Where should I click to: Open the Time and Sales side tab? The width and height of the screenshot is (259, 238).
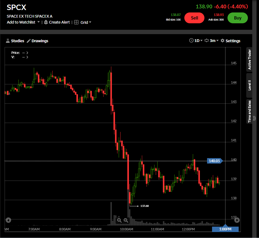click(249, 111)
